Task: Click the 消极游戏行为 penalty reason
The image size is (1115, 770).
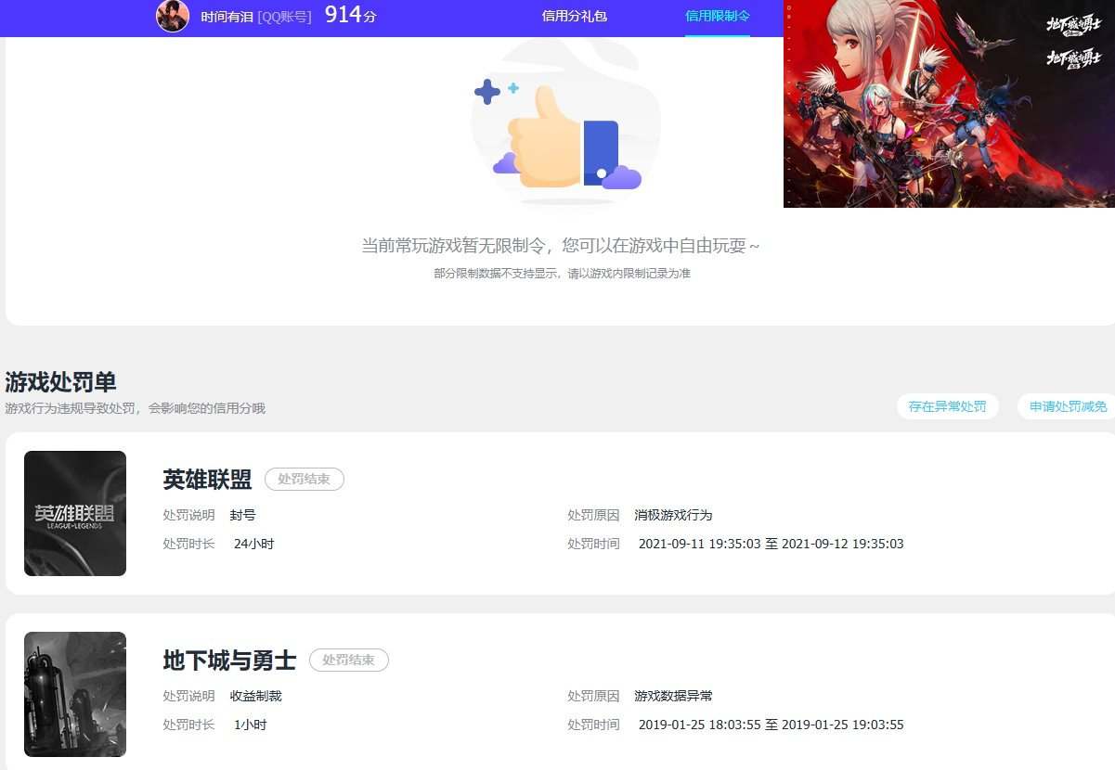Action: [674, 515]
